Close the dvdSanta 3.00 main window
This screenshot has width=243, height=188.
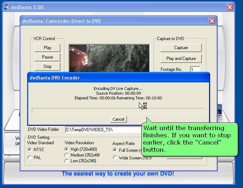(x=230, y=7)
